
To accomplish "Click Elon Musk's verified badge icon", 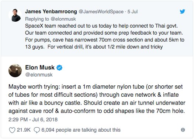I will tap(59, 68).
